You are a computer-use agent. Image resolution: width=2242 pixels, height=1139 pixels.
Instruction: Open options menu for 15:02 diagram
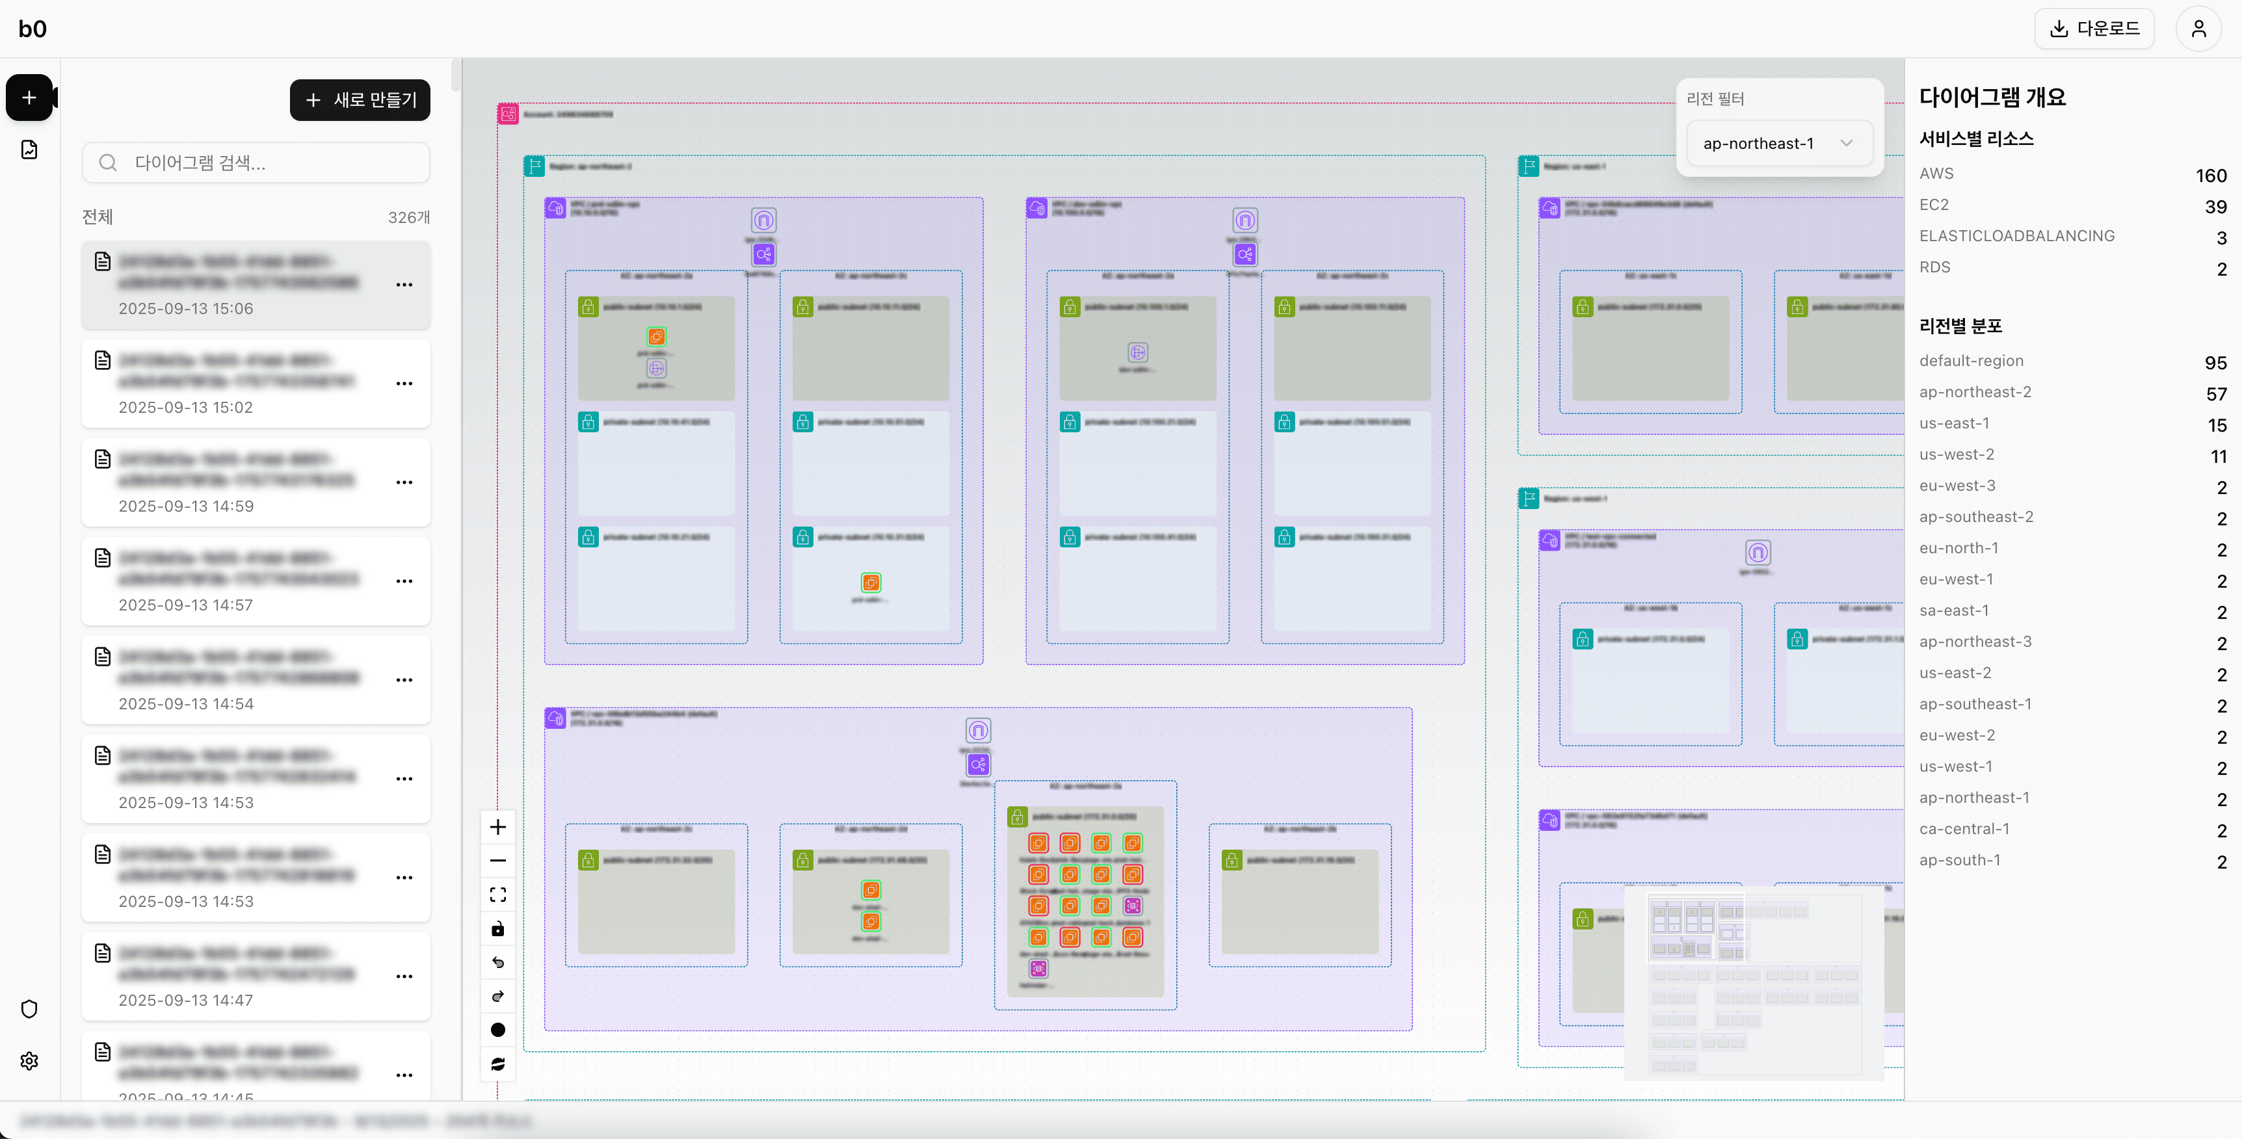coord(404,384)
